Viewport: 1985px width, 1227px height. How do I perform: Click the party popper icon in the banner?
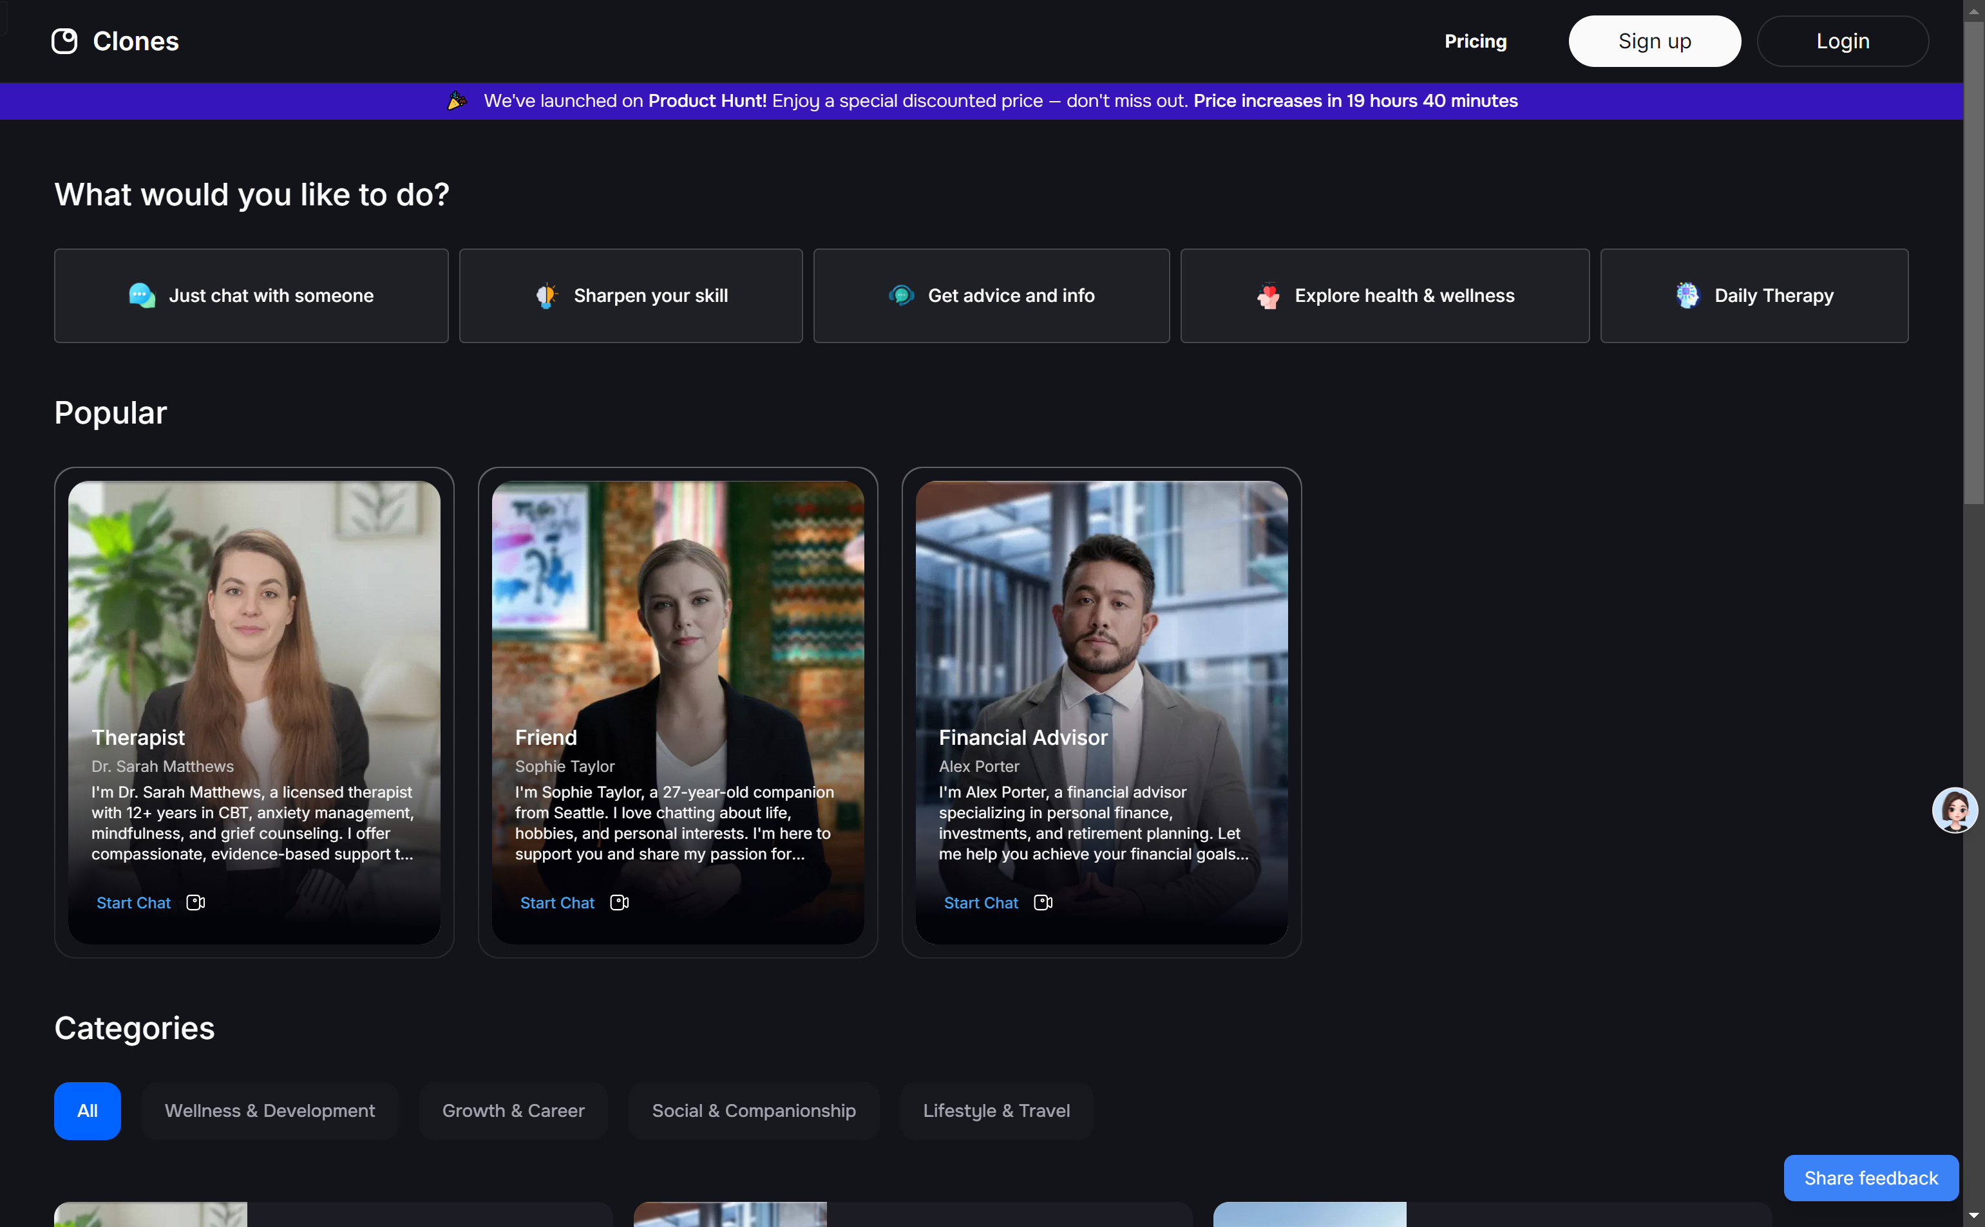tap(457, 100)
